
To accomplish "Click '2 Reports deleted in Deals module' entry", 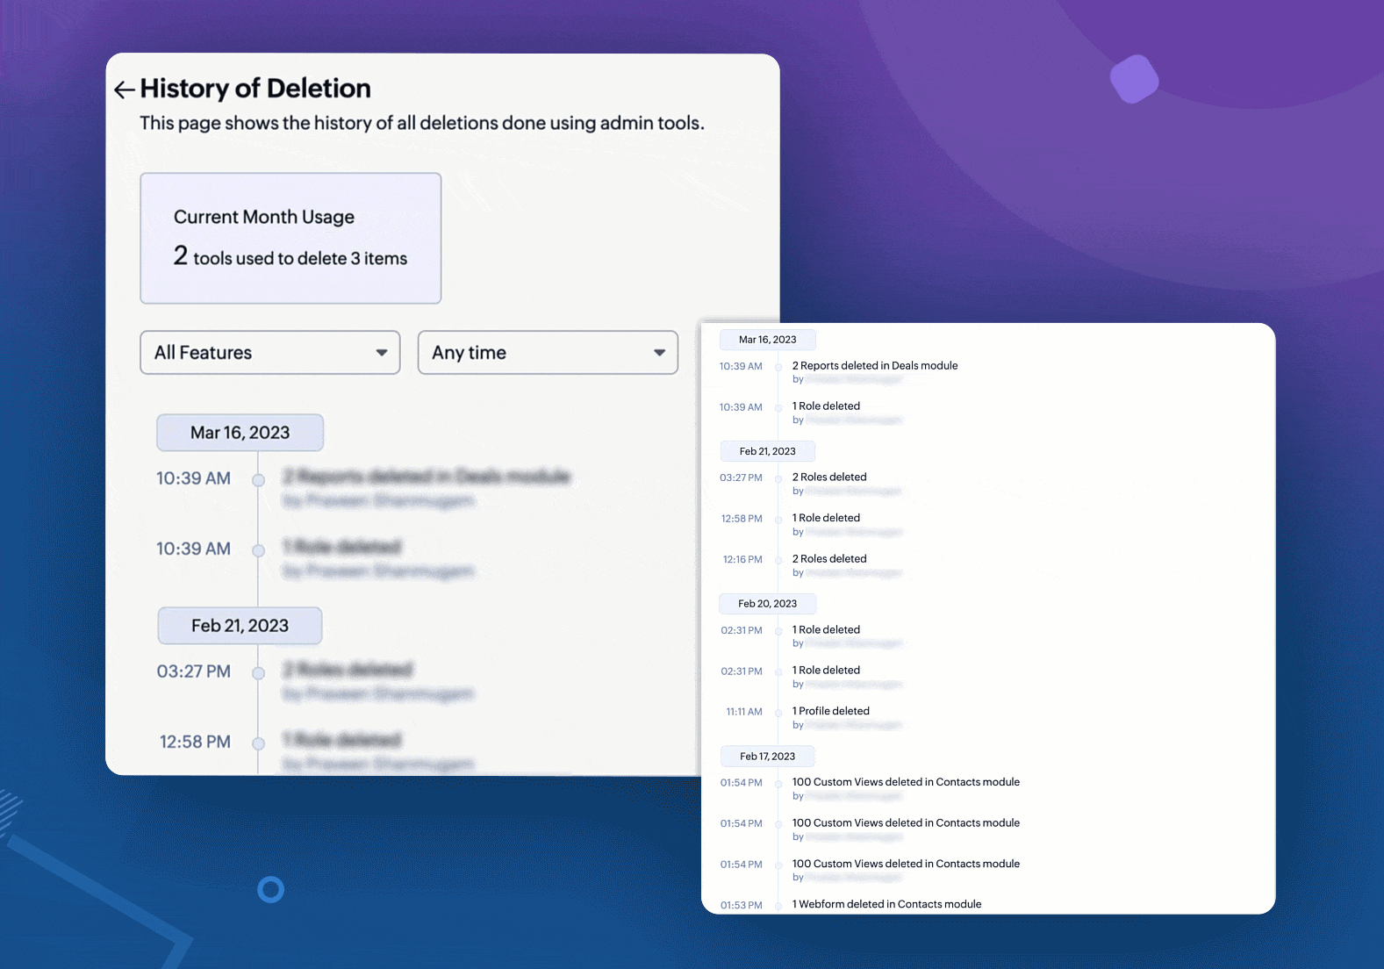I will coord(875,366).
